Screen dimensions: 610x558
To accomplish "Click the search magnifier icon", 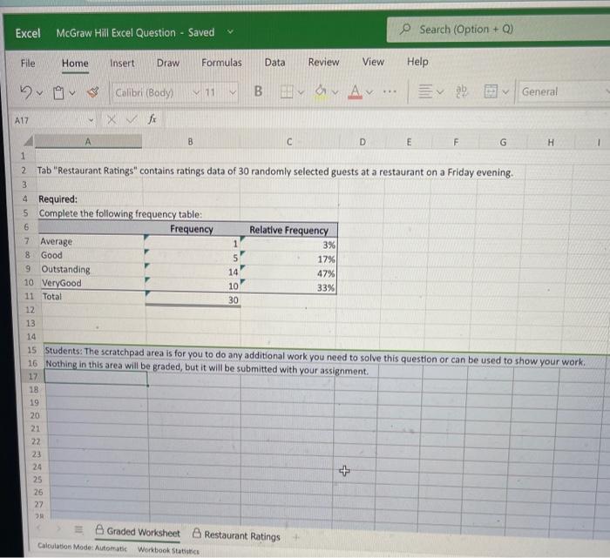I will (405, 29).
